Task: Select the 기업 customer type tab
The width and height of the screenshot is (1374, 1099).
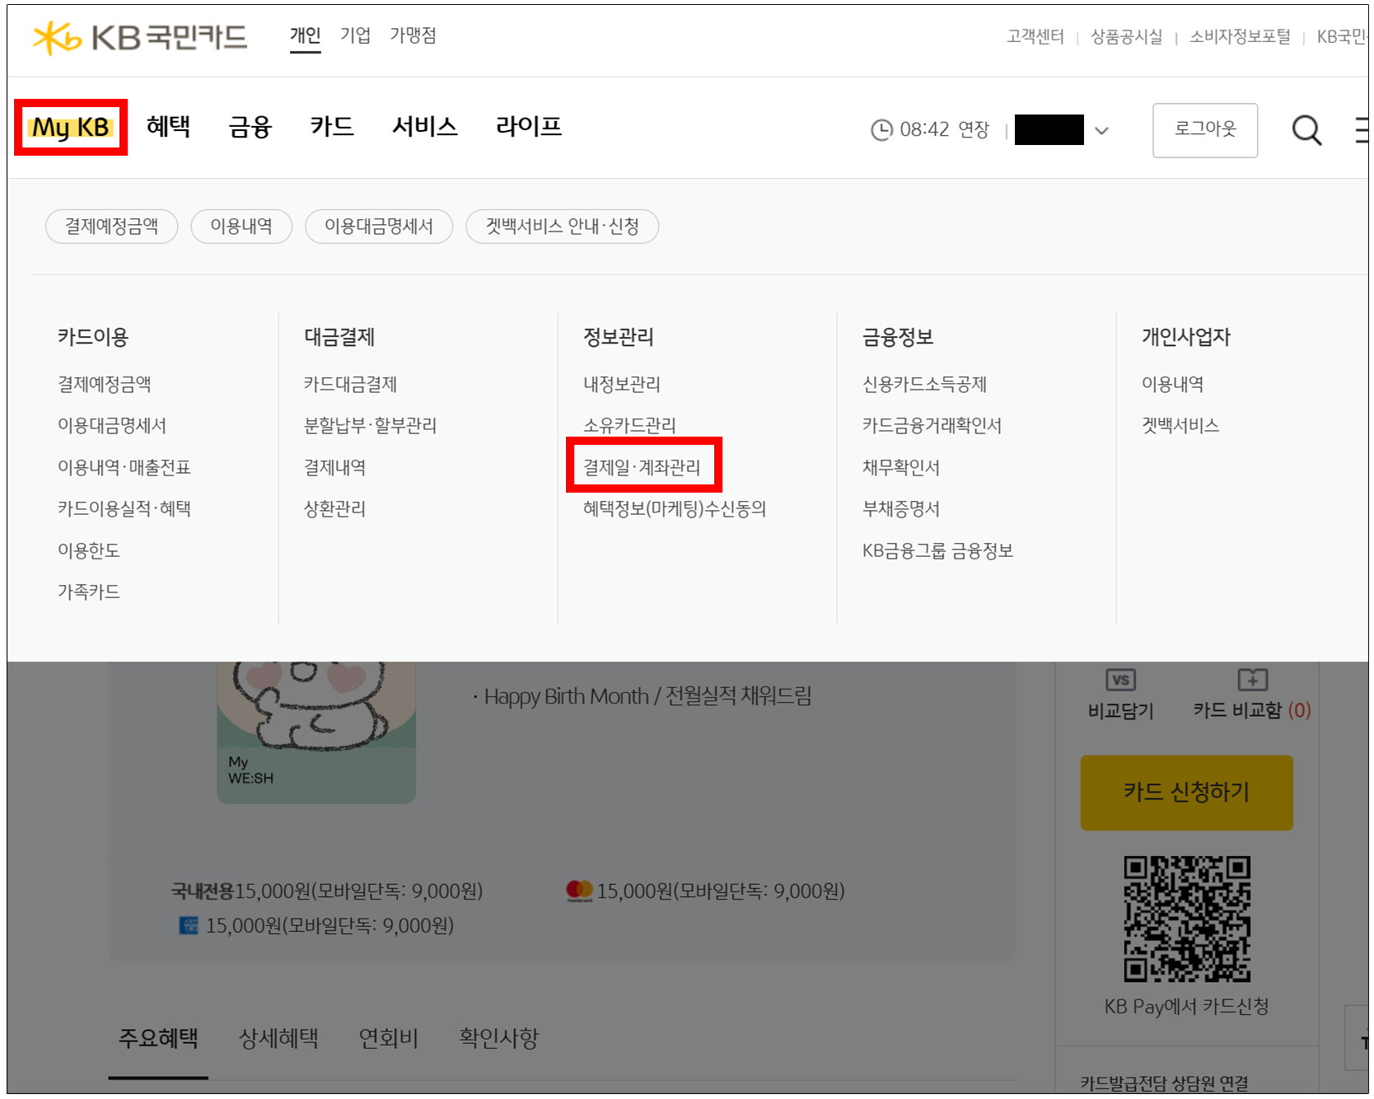Action: click(x=355, y=35)
